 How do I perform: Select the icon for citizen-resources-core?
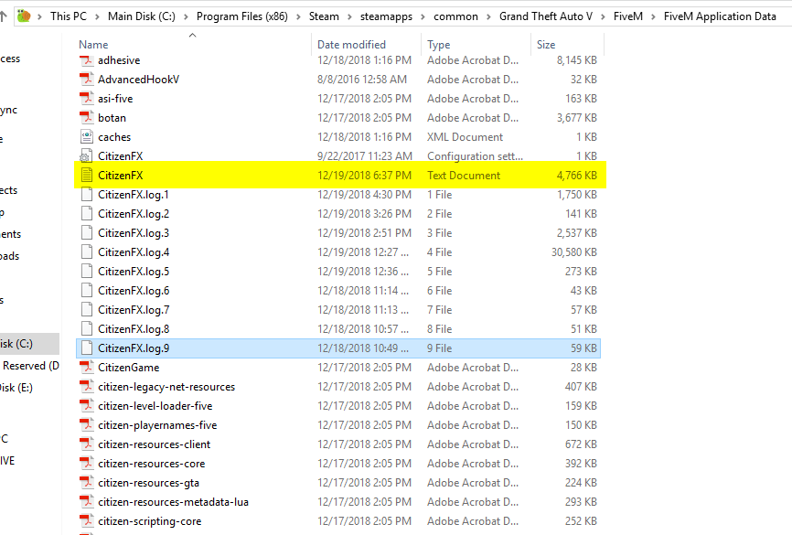point(87,464)
